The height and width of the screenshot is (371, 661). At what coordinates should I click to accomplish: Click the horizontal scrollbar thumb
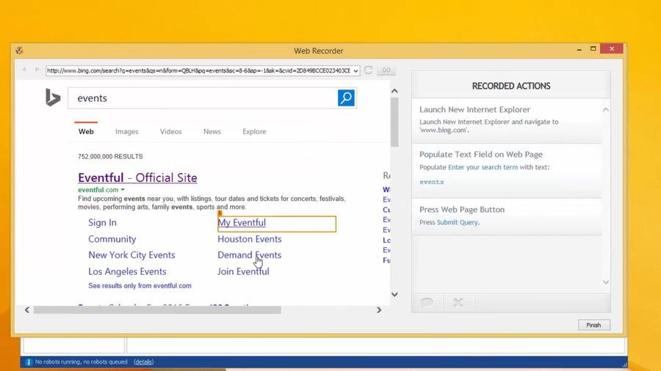coord(157,310)
